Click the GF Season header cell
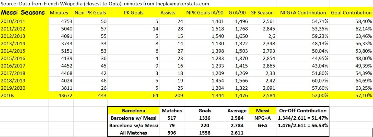 tap(262, 13)
